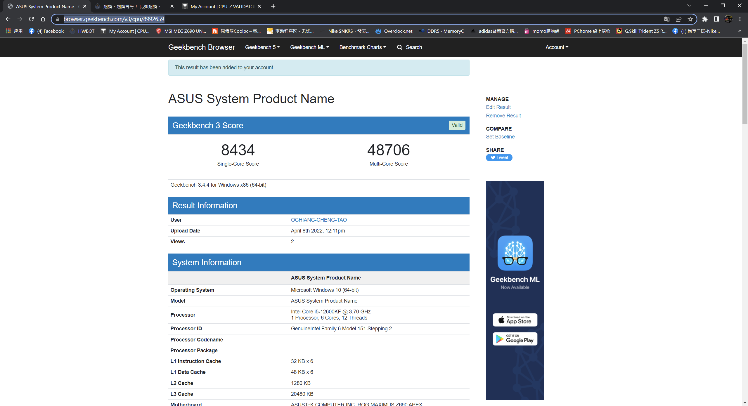Viewport: 748px width, 406px height.
Task: Go to Geekbench Browser home
Action: pos(201,47)
